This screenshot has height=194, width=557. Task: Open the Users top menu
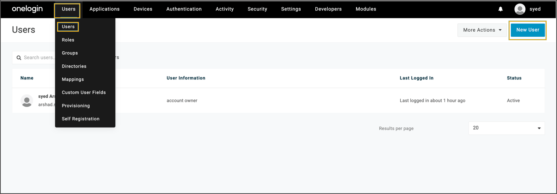[68, 9]
